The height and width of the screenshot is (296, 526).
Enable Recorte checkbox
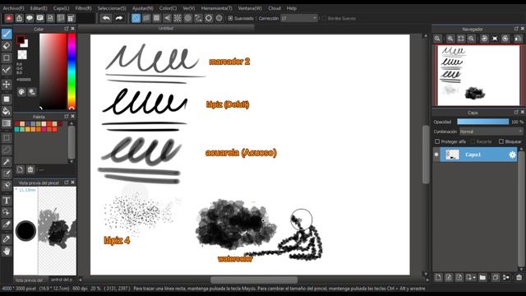tap(473, 141)
